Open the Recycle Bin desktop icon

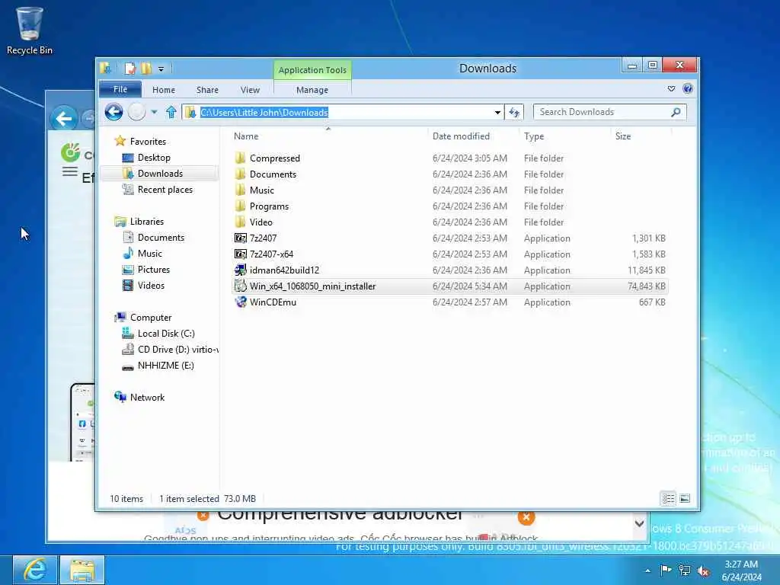pyautogui.click(x=30, y=30)
